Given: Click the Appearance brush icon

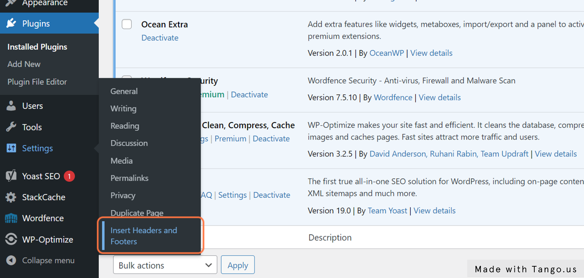Looking at the screenshot, I should tap(11, 3).
